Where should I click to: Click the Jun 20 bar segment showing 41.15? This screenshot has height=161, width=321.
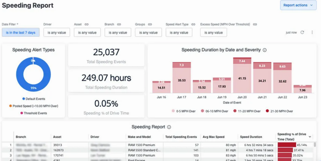(242, 79)
